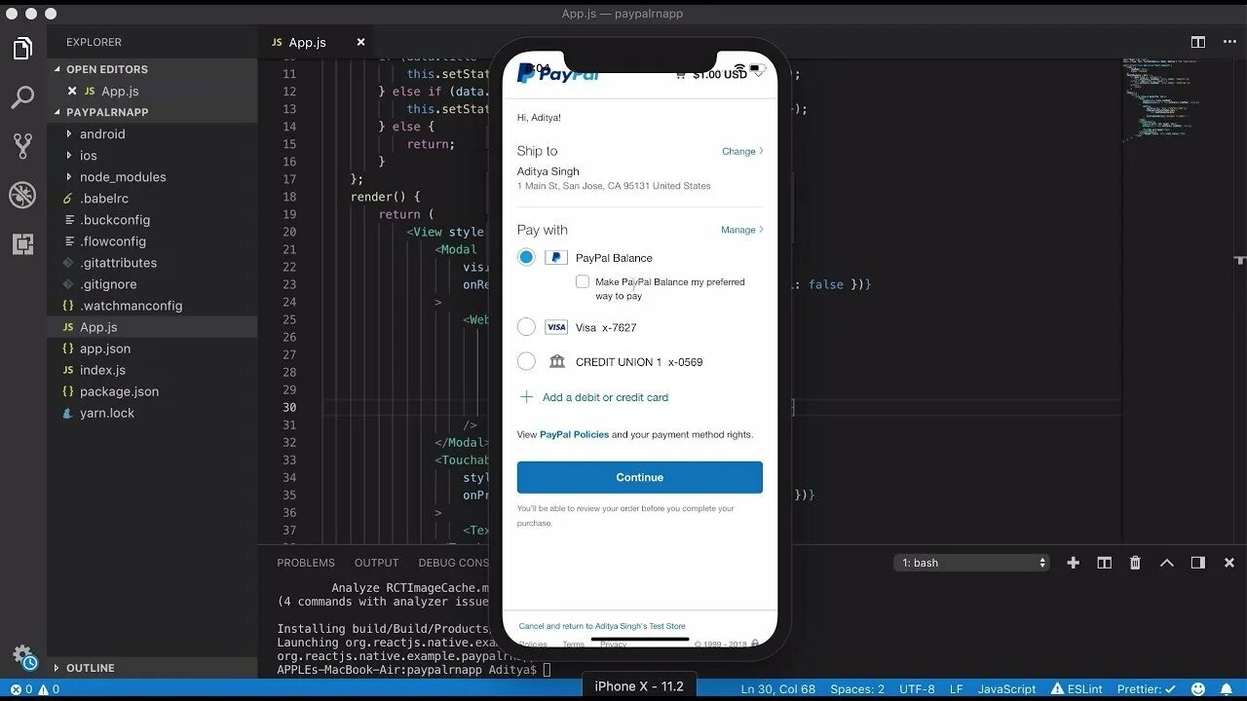The width and height of the screenshot is (1247, 701).
Task: Click Change shipping address chevron link
Action: [742, 151]
